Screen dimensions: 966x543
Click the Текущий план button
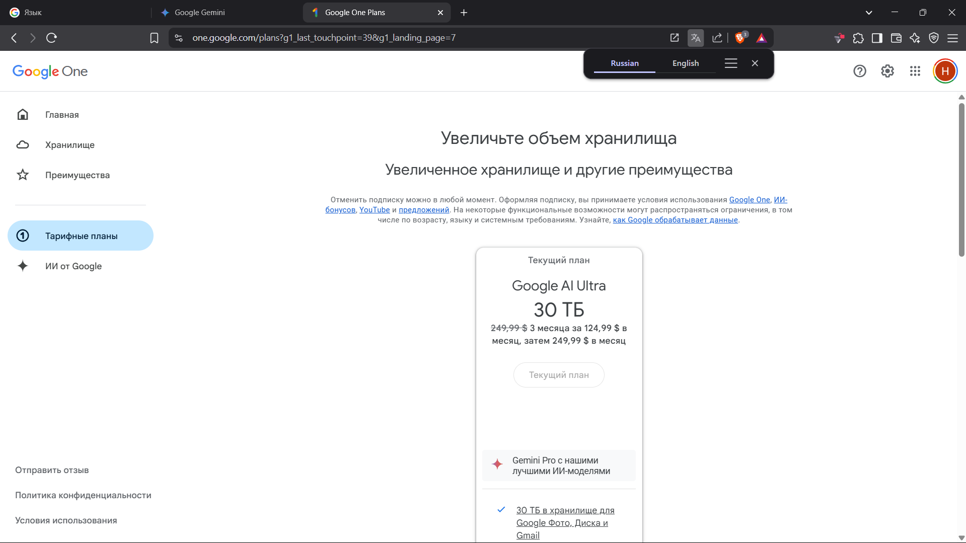[559, 375]
